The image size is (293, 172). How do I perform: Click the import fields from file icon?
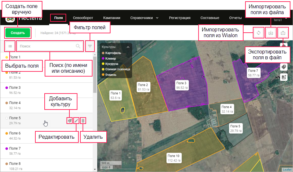click(271, 33)
